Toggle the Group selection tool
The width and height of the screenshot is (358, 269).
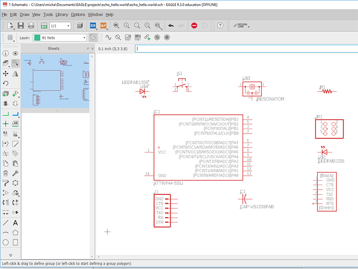coord(16,63)
